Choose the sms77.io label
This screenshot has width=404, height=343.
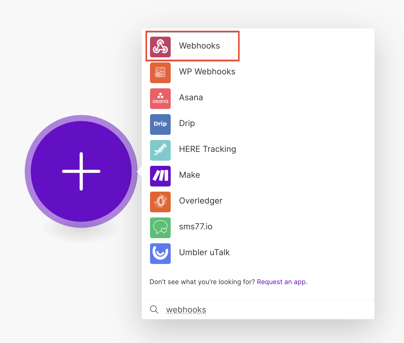point(196,227)
